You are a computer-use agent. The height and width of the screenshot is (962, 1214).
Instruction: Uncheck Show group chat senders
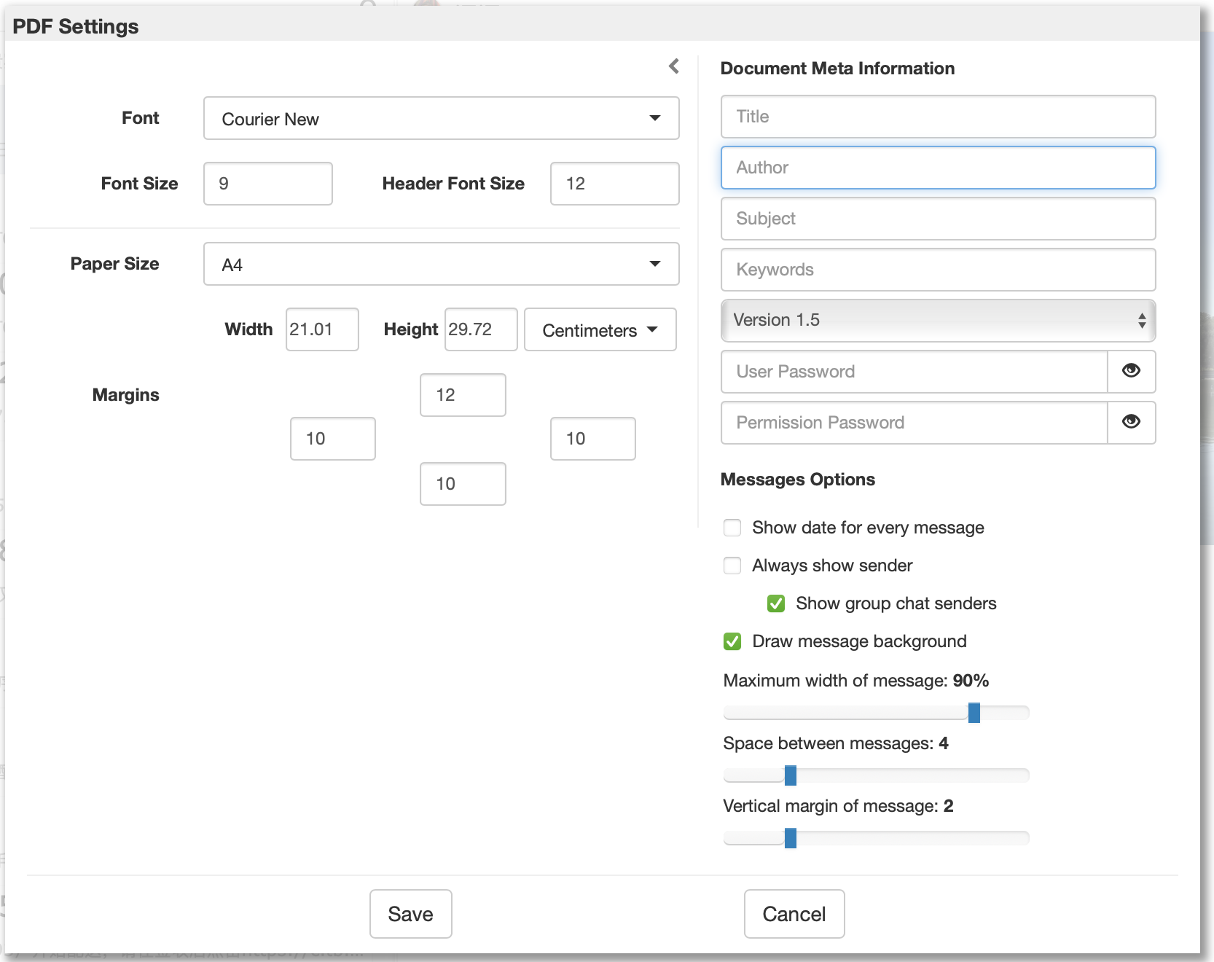click(x=776, y=603)
